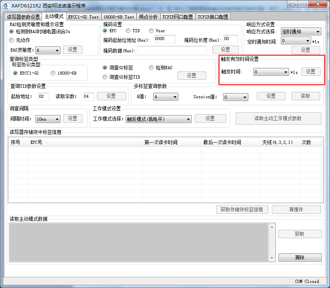Click 设置 button next to 触发时间

tap(310, 72)
